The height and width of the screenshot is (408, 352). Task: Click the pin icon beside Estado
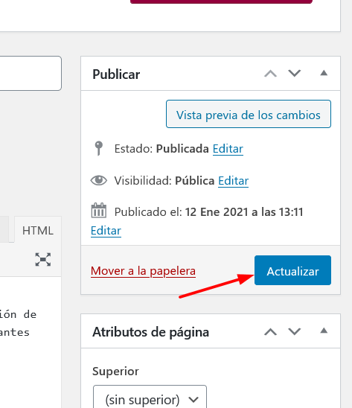tap(98, 148)
